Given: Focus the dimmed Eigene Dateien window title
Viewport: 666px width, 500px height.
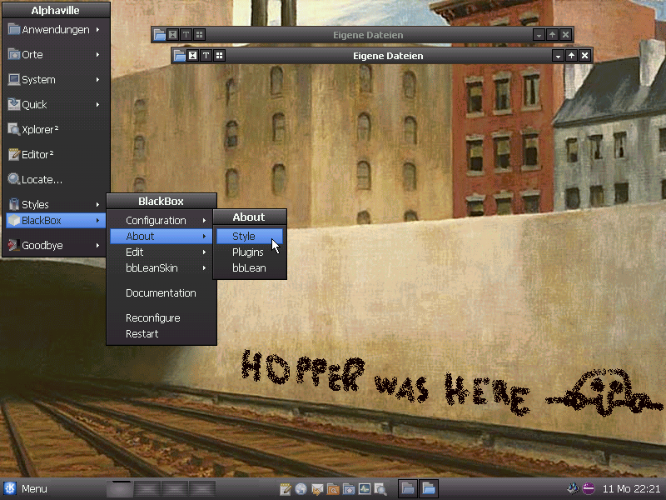Looking at the screenshot, I should (x=368, y=35).
